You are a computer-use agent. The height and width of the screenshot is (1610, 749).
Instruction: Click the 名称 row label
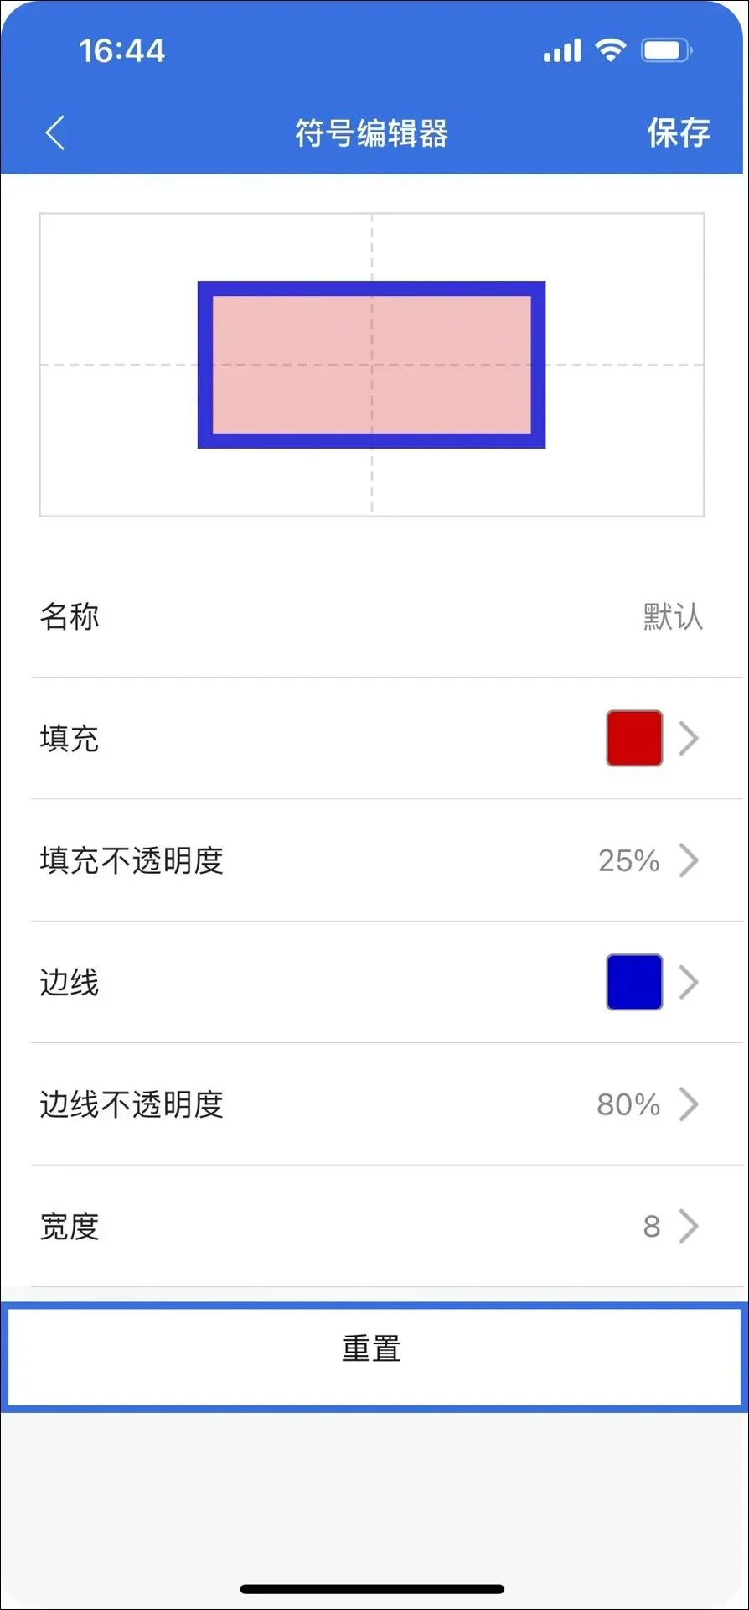[x=70, y=616]
